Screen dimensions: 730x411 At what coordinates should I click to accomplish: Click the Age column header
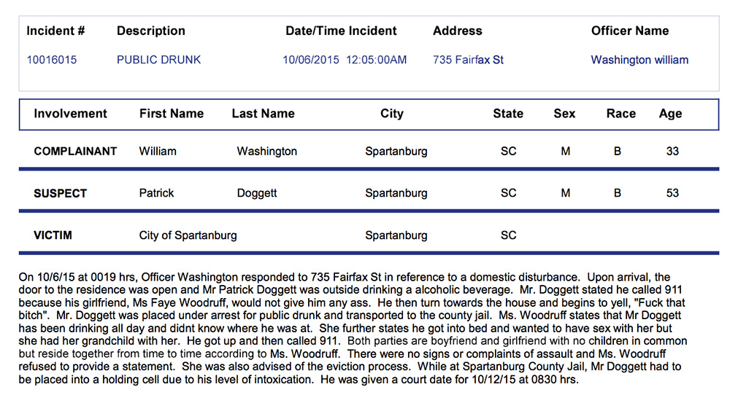670,114
